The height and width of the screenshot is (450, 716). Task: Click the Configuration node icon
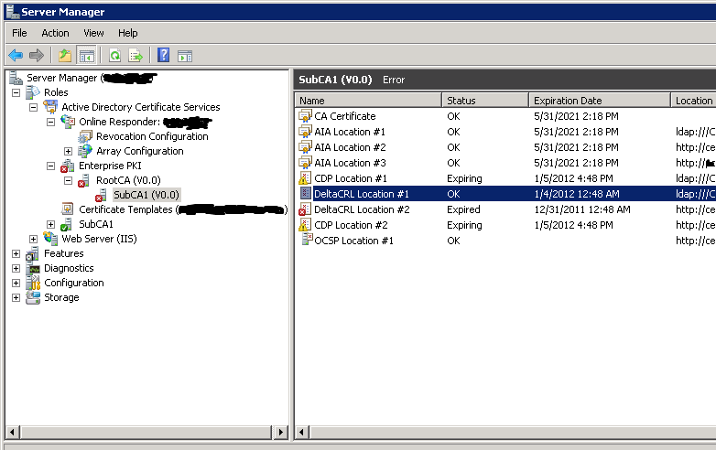click(x=33, y=283)
